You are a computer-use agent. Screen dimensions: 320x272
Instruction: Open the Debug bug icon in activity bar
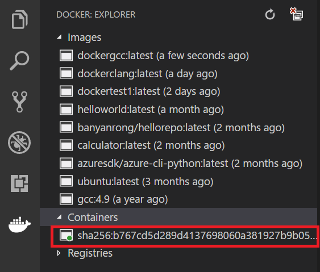point(19,143)
